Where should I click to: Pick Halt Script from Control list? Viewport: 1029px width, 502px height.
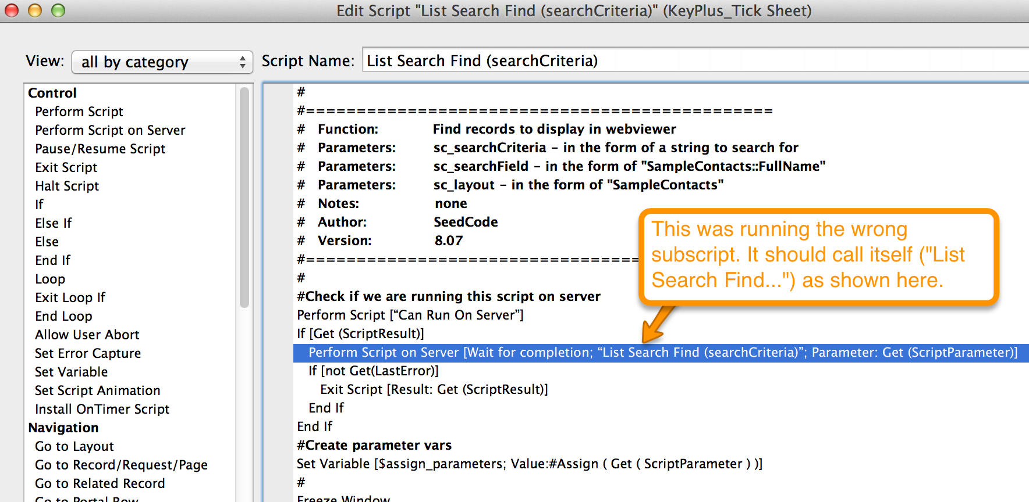tap(67, 186)
